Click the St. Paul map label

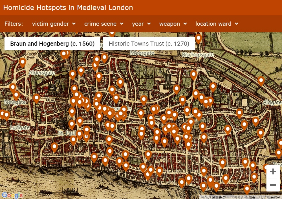tap(67, 133)
